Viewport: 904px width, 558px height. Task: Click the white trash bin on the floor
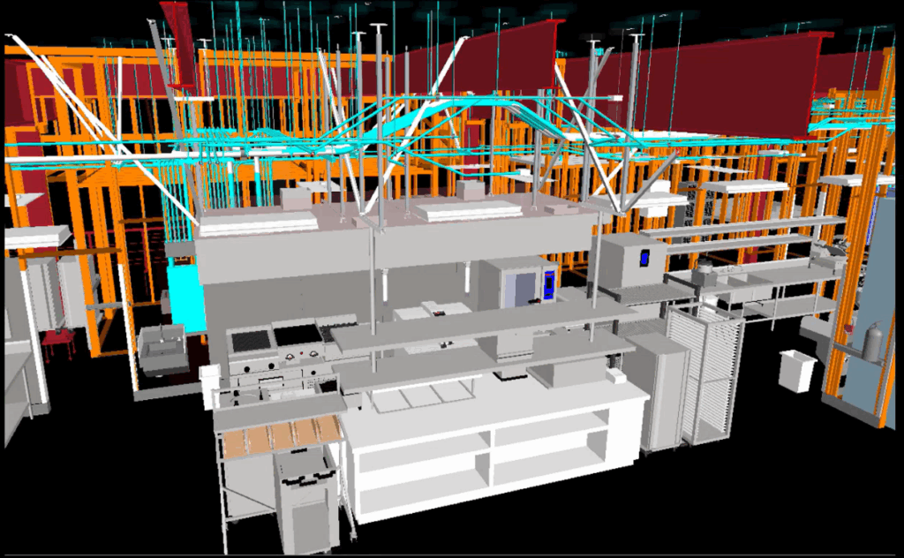pos(797,371)
